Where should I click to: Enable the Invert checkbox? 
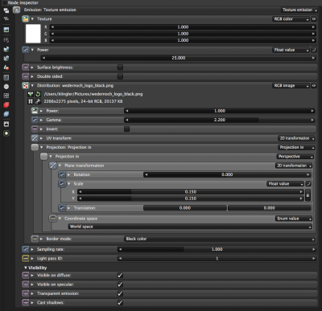coord(126,129)
